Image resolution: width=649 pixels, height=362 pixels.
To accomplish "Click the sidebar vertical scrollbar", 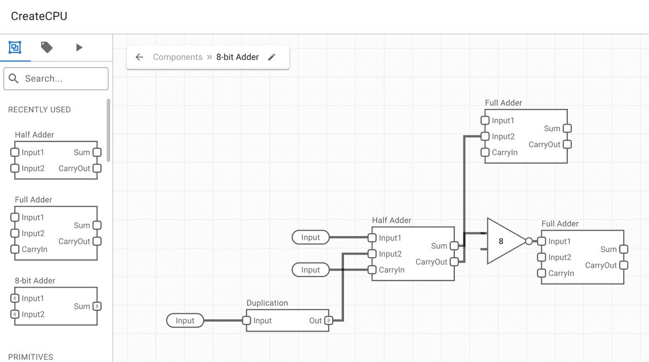I will (x=109, y=130).
